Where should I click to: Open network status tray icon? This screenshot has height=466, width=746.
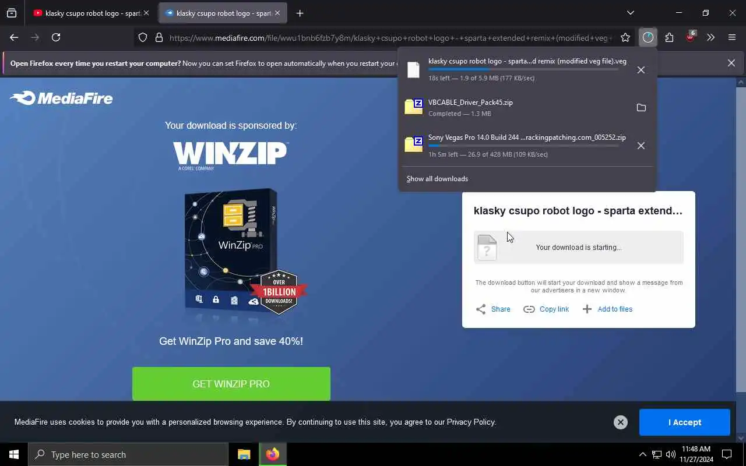click(x=657, y=454)
